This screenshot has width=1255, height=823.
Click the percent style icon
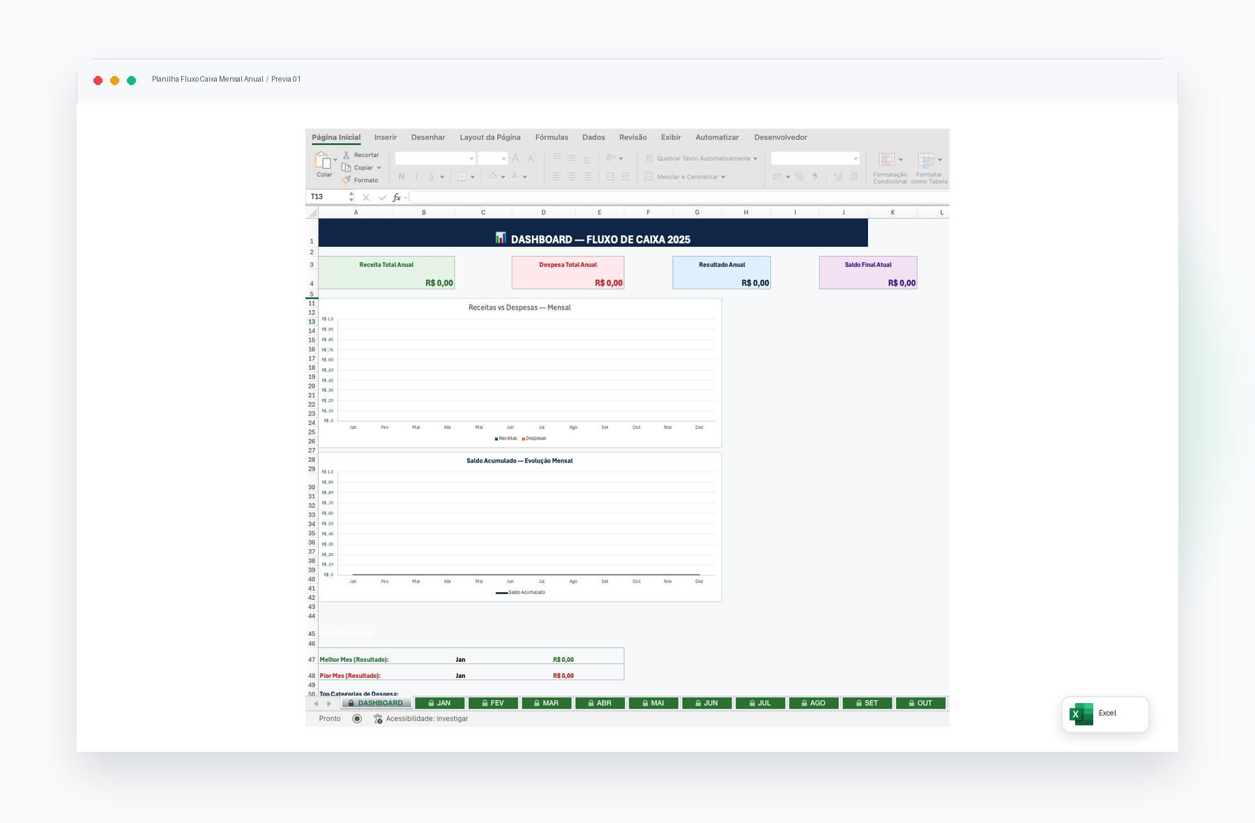[x=800, y=176]
